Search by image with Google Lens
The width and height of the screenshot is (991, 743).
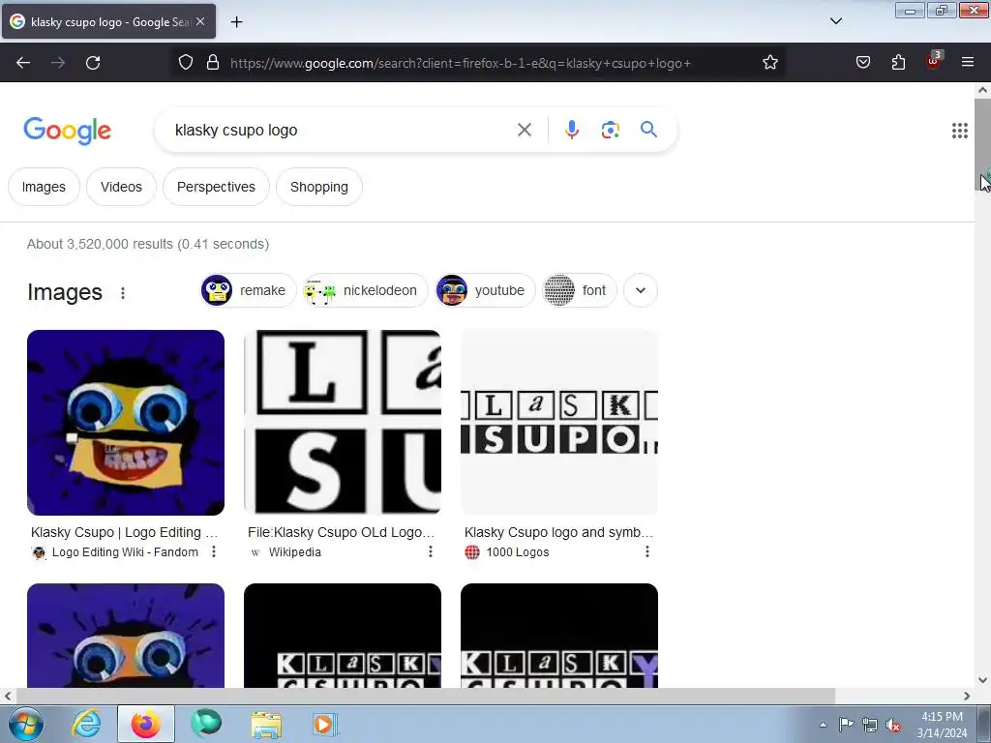click(x=610, y=130)
